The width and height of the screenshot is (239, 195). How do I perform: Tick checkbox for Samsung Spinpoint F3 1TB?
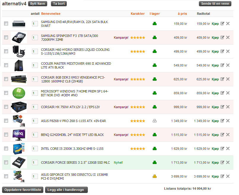tap(6, 37)
